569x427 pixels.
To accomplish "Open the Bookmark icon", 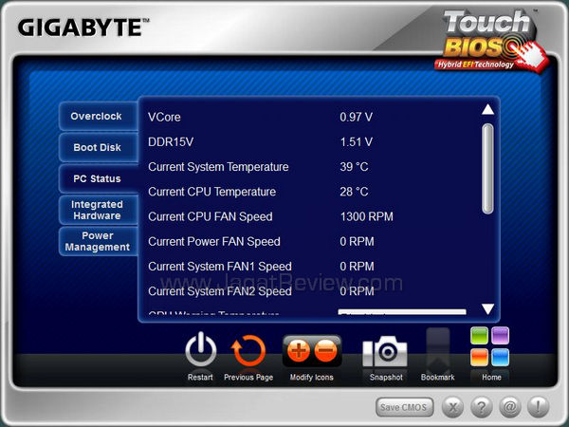I will (x=437, y=350).
